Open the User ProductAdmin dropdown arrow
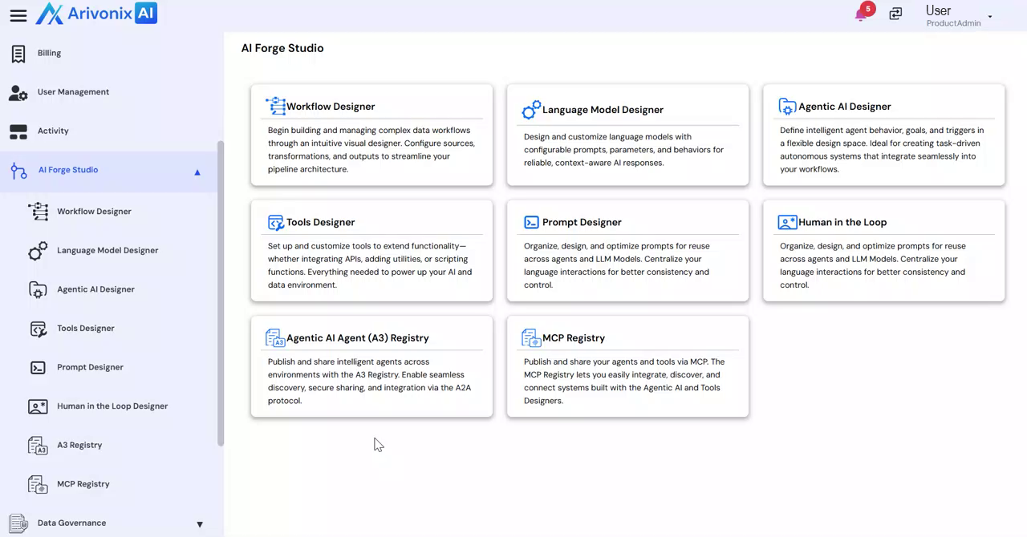This screenshot has width=1027, height=537. 990,17
